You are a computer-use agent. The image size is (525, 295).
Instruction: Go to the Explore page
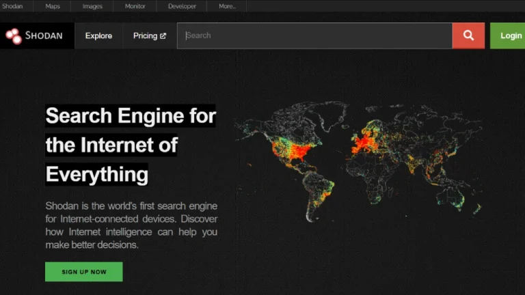98,36
